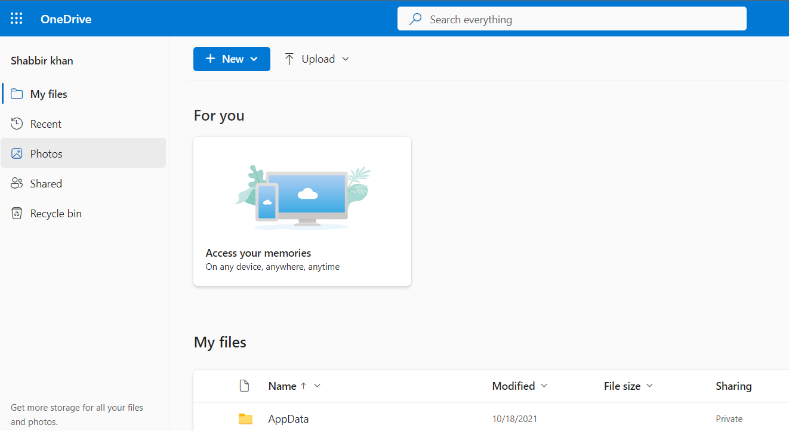Click the search magnifier icon

[415, 19]
